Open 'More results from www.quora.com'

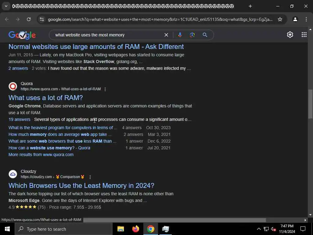[x=41, y=155]
